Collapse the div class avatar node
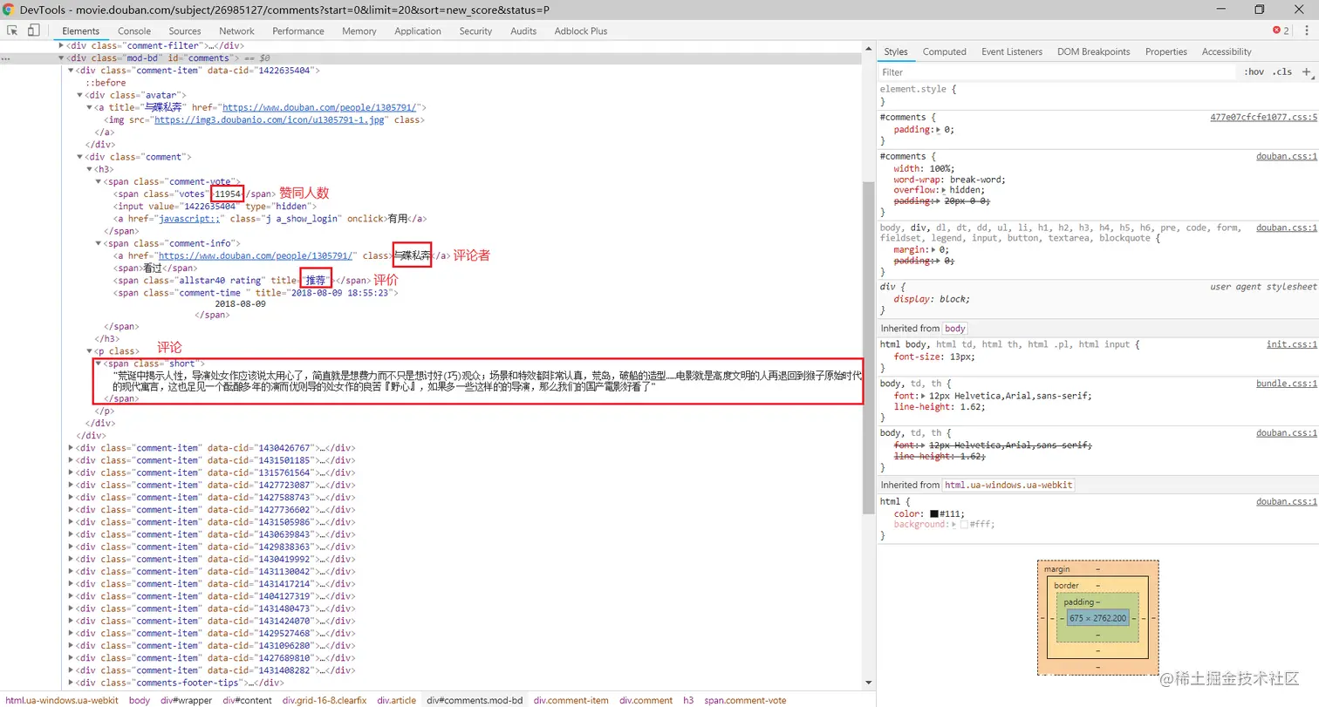 pyautogui.click(x=80, y=95)
